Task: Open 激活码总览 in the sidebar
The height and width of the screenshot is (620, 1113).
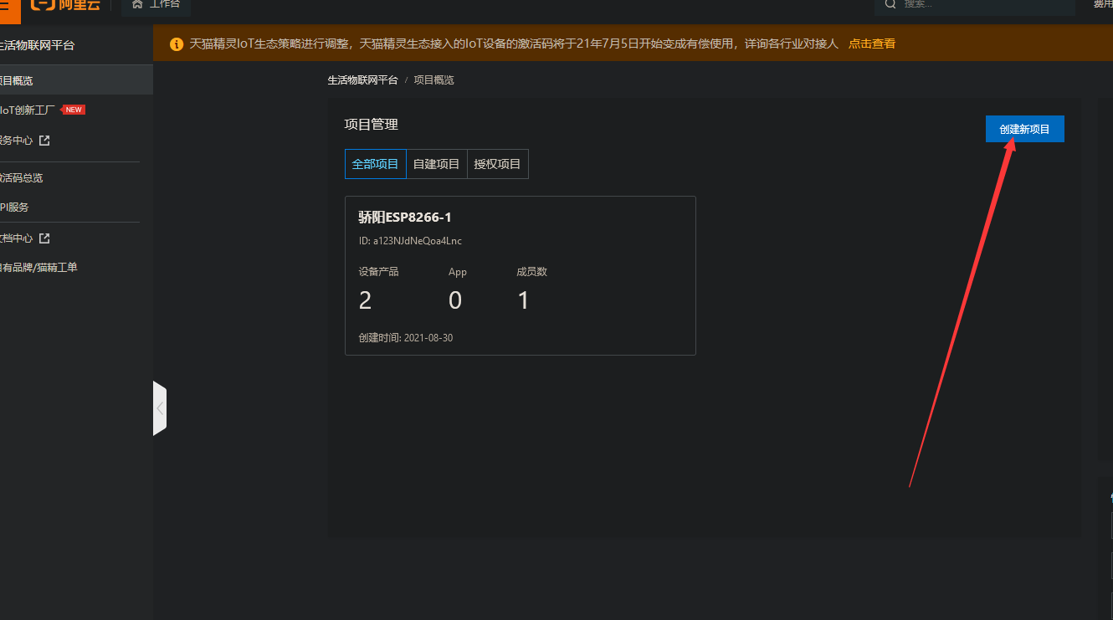Action: (21, 178)
